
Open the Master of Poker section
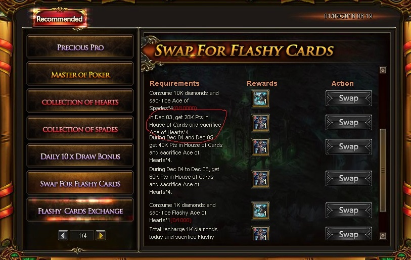coord(80,75)
